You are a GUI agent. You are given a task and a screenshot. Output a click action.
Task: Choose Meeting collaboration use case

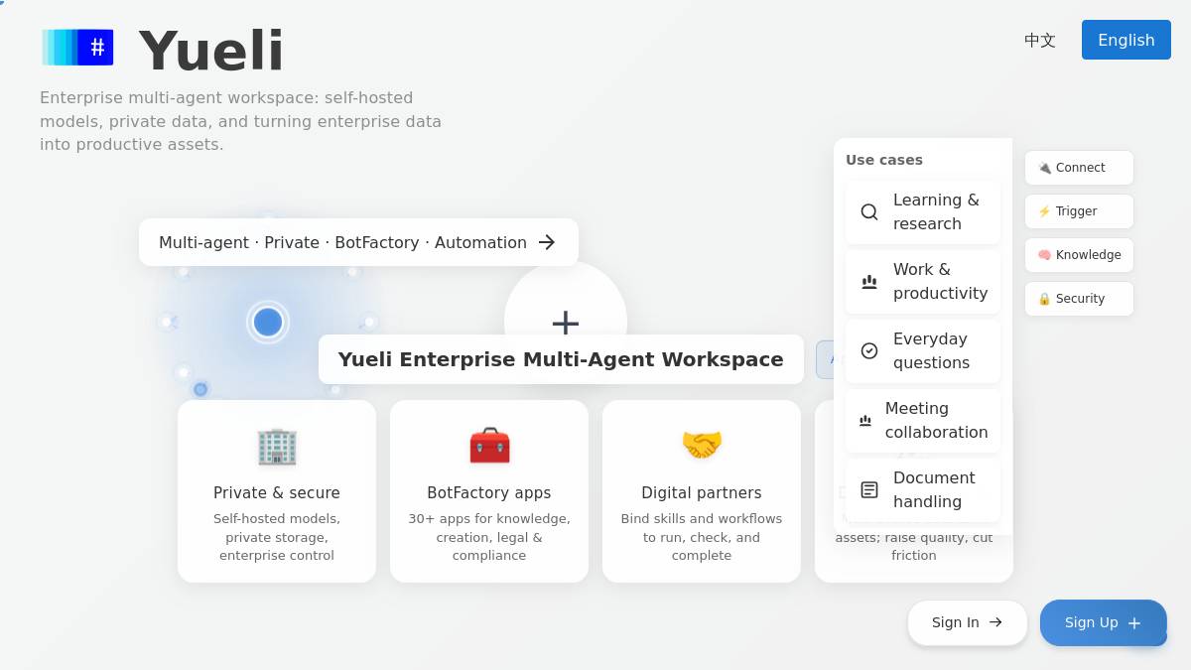[923, 421]
